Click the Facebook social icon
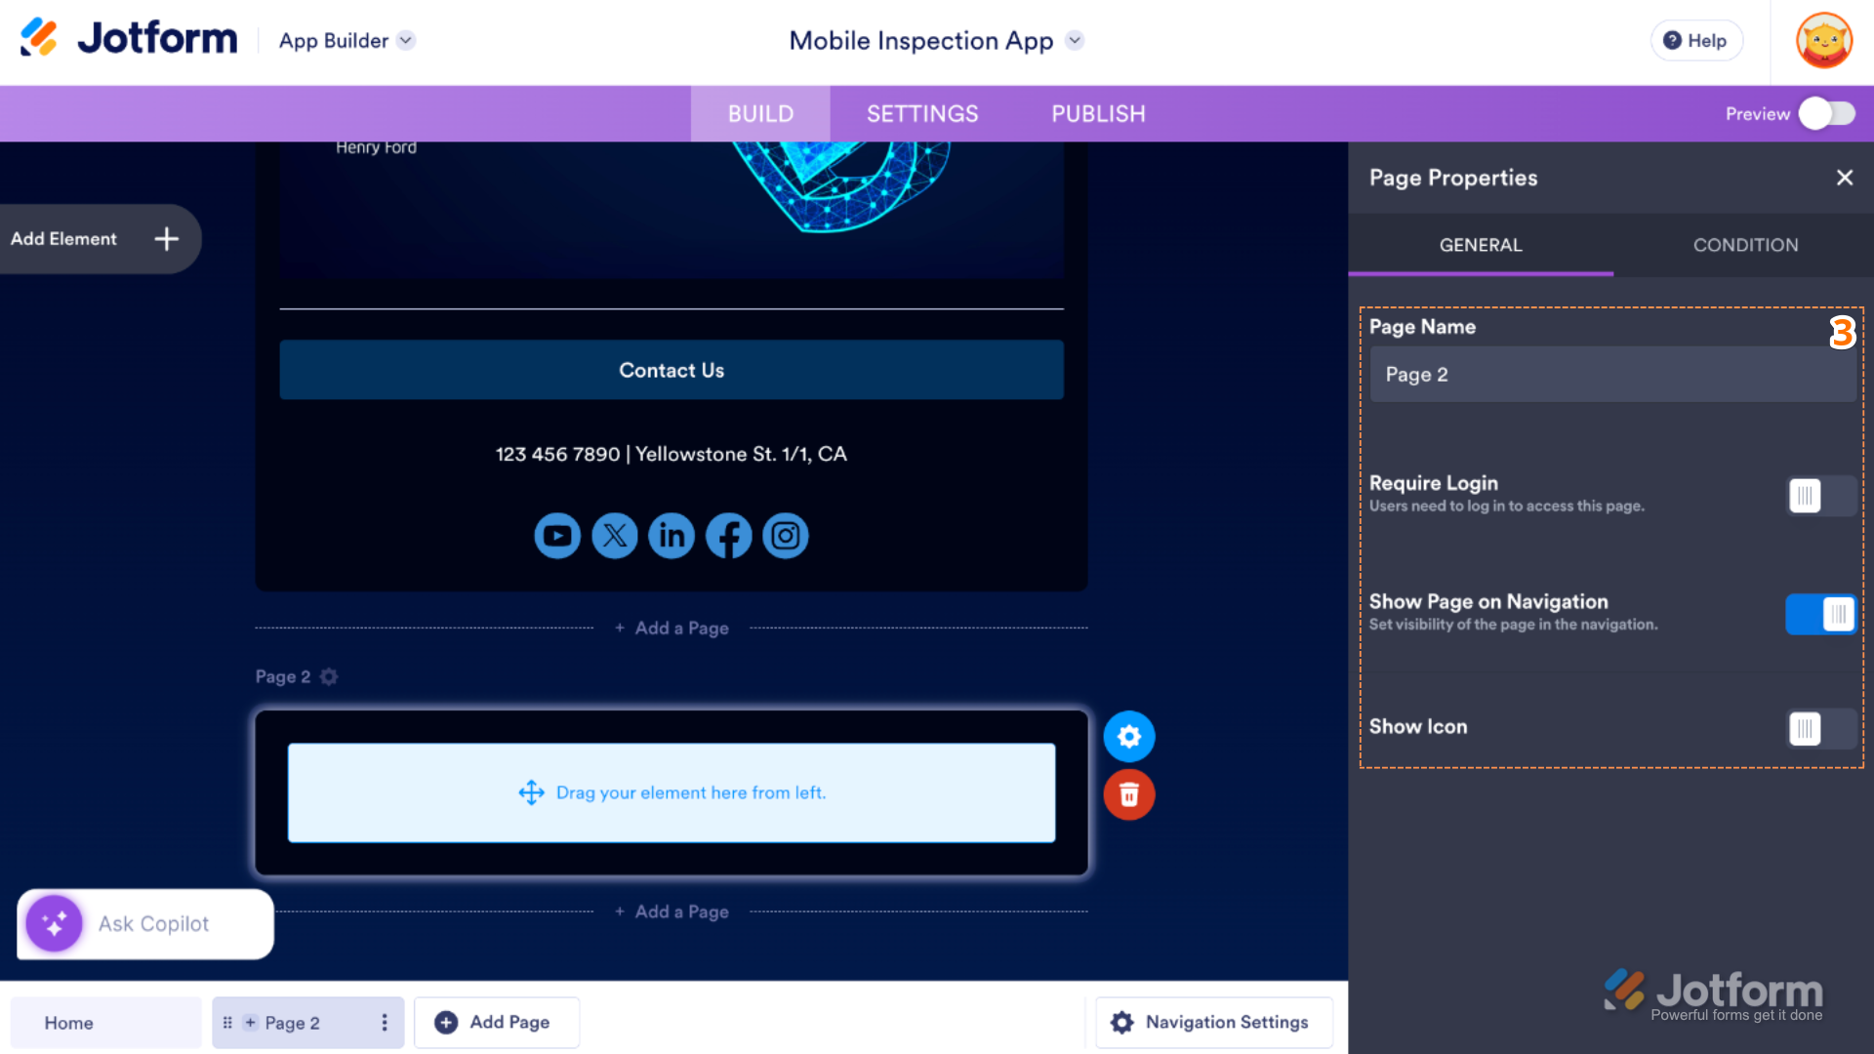This screenshot has width=1874, height=1054. (728, 535)
